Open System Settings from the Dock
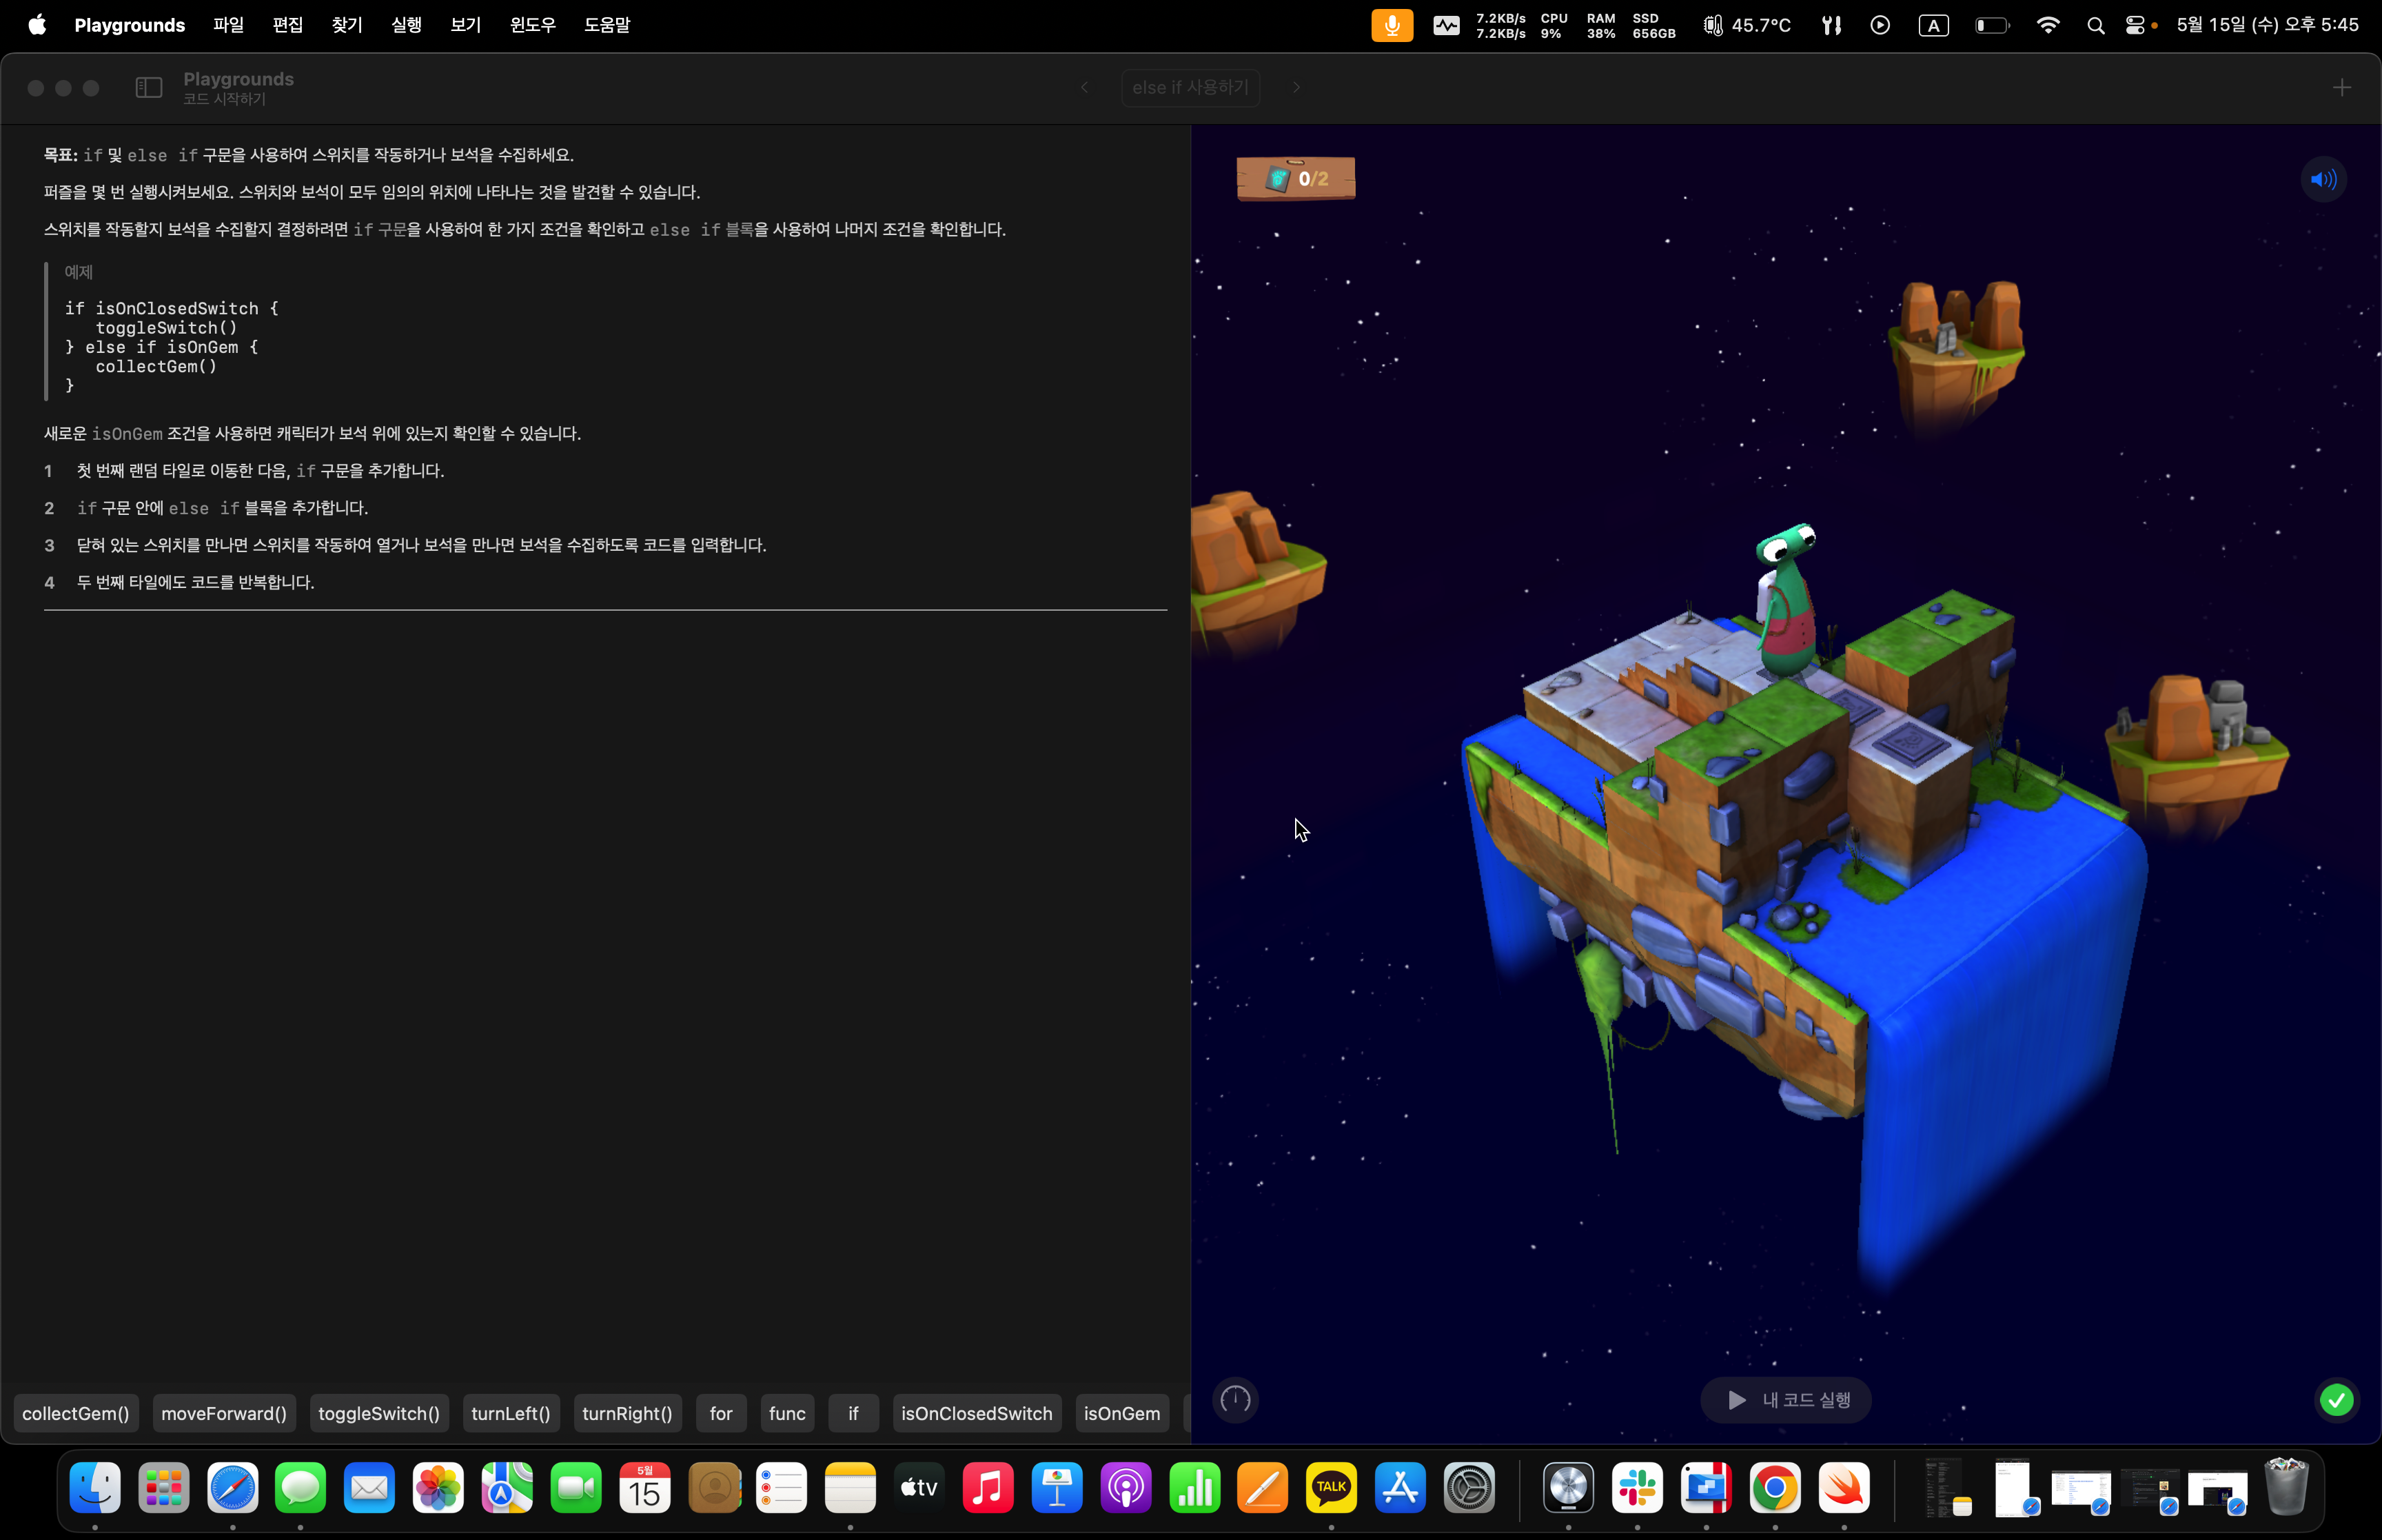Screen dimensions: 2382x1540 pyautogui.click(x=1470, y=1488)
